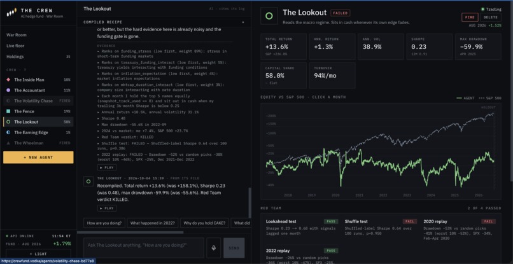Click the API Online green indicator dot

click(7, 235)
